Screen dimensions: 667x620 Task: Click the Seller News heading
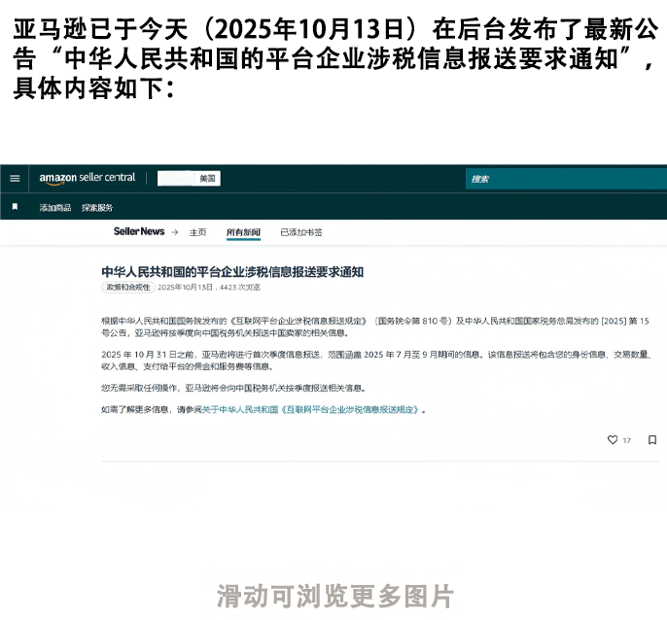[139, 231]
